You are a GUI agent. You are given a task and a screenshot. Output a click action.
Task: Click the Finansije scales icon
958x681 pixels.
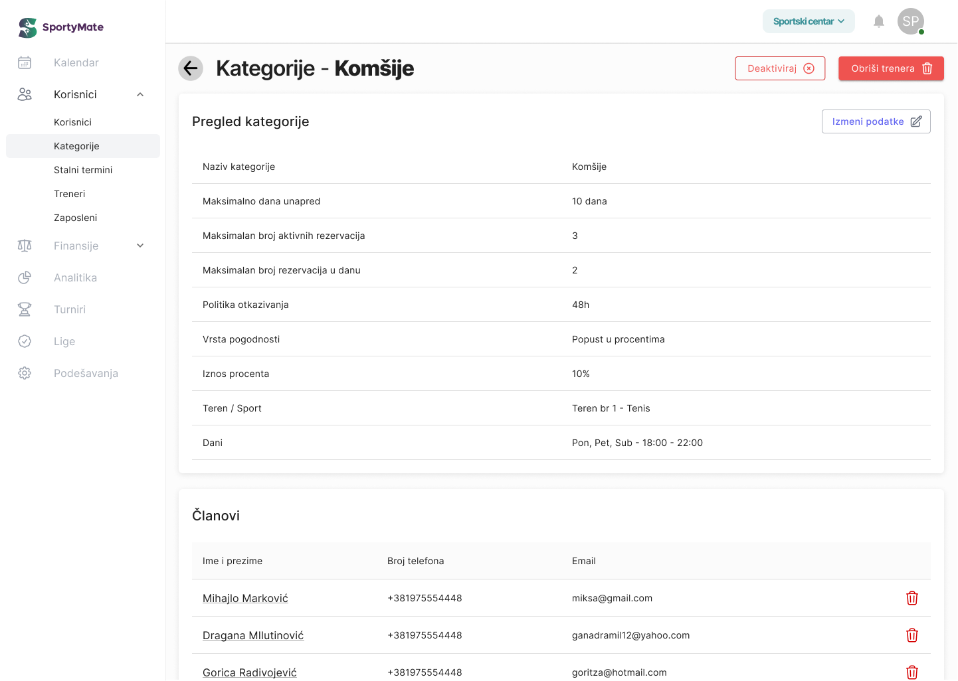[x=25, y=246]
